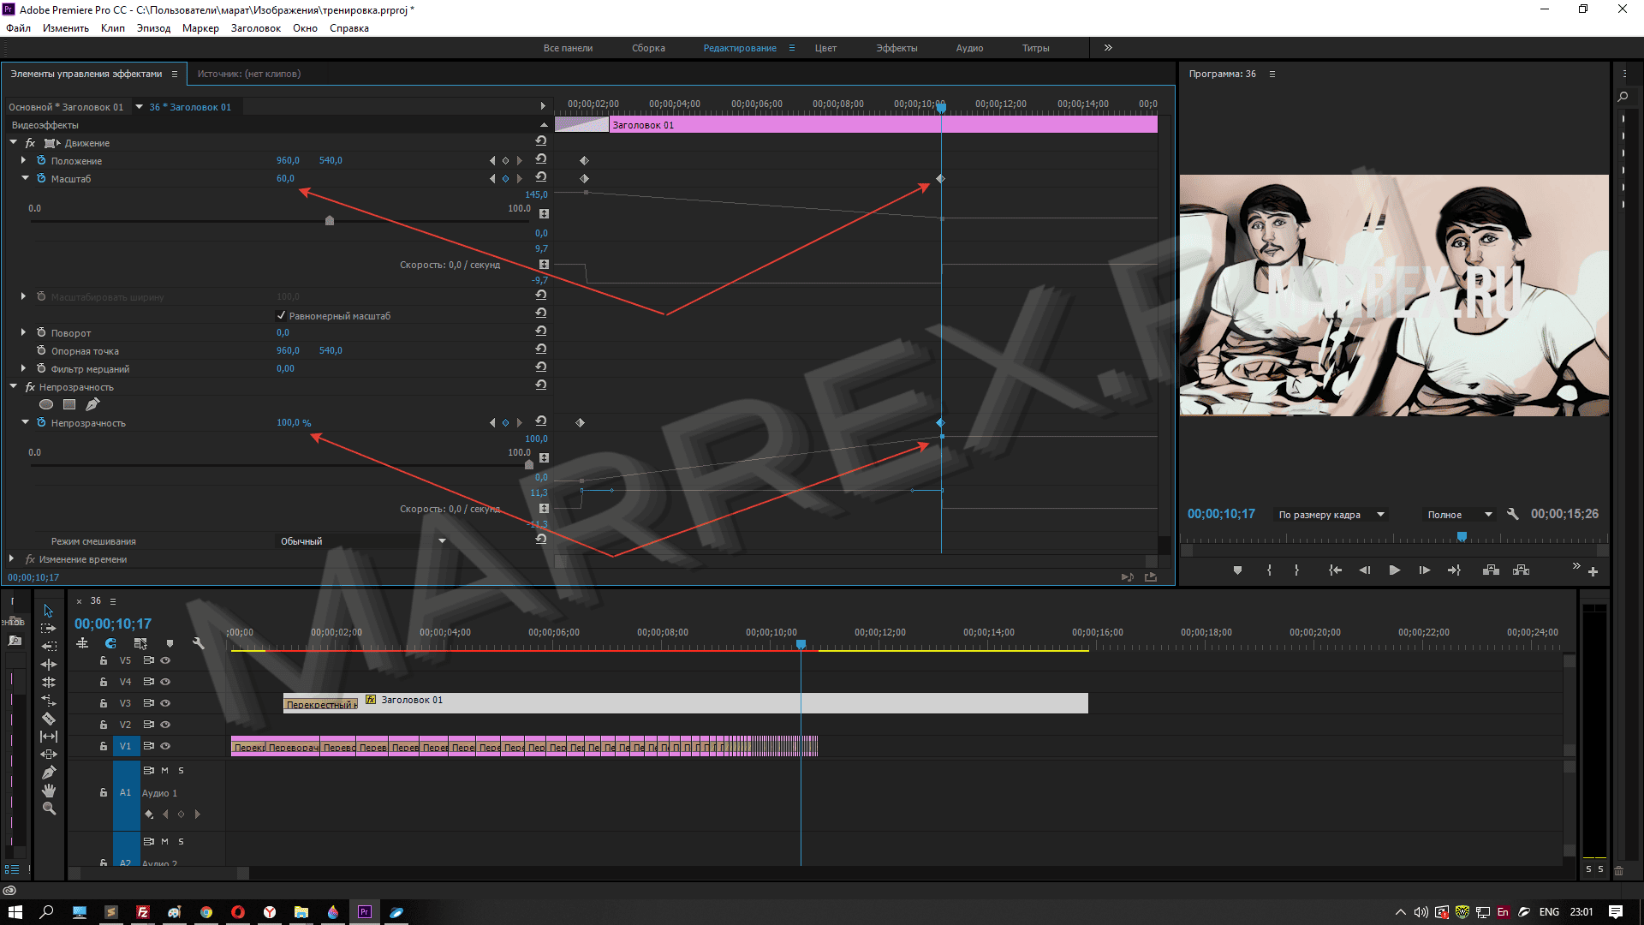Open Источник: (нет клипов) tab

click(249, 74)
